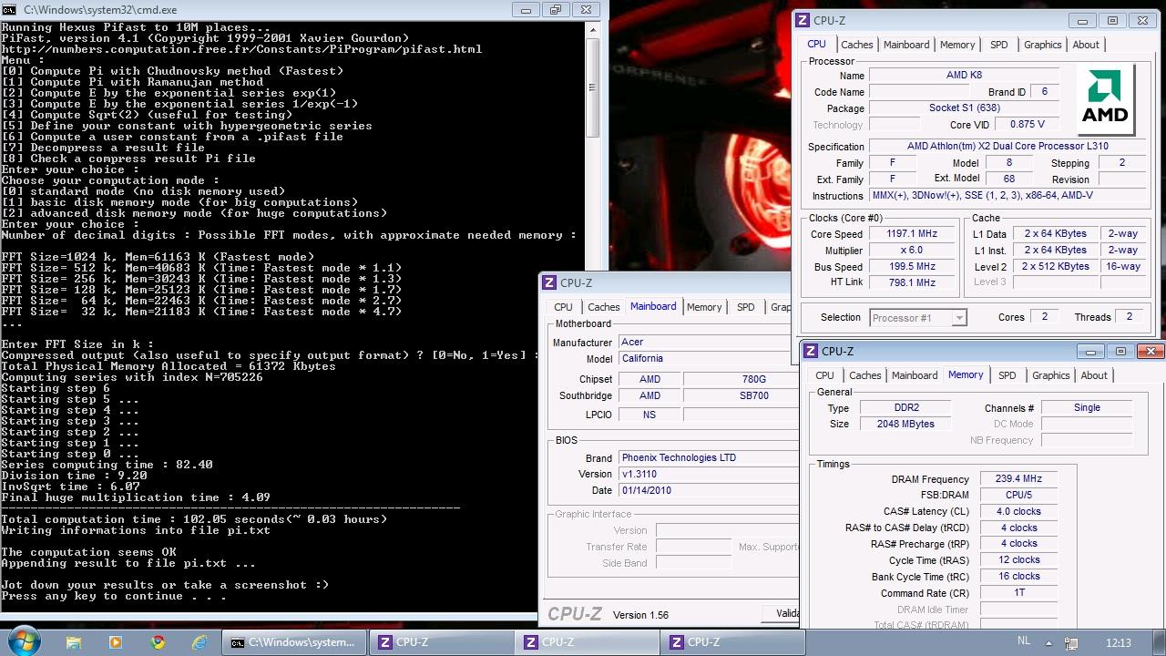Image resolution: width=1166 pixels, height=656 pixels.
Task: Click the Level 2 cache value 2 x 512 KBytes
Action: [1056, 267]
